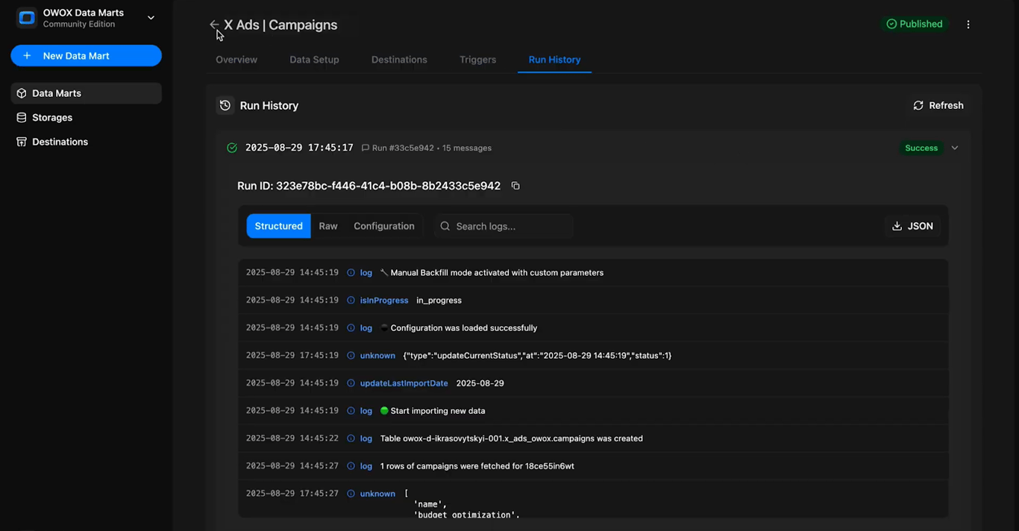Switch to the Overview tab
The width and height of the screenshot is (1019, 531).
pyautogui.click(x=236, y=60)
